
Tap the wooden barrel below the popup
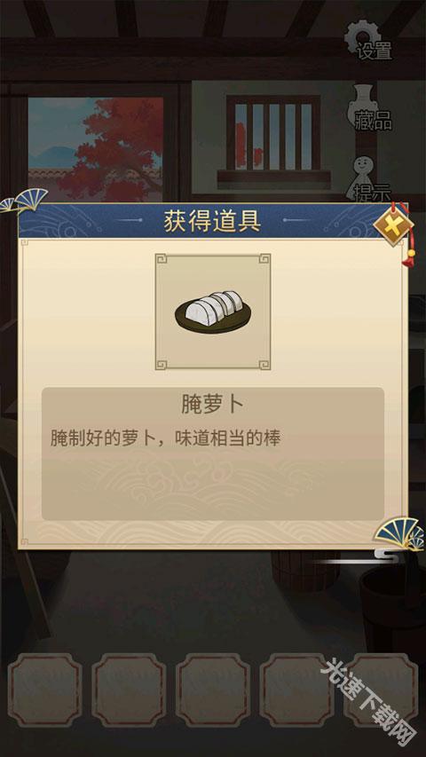click(x=305, y=570)
